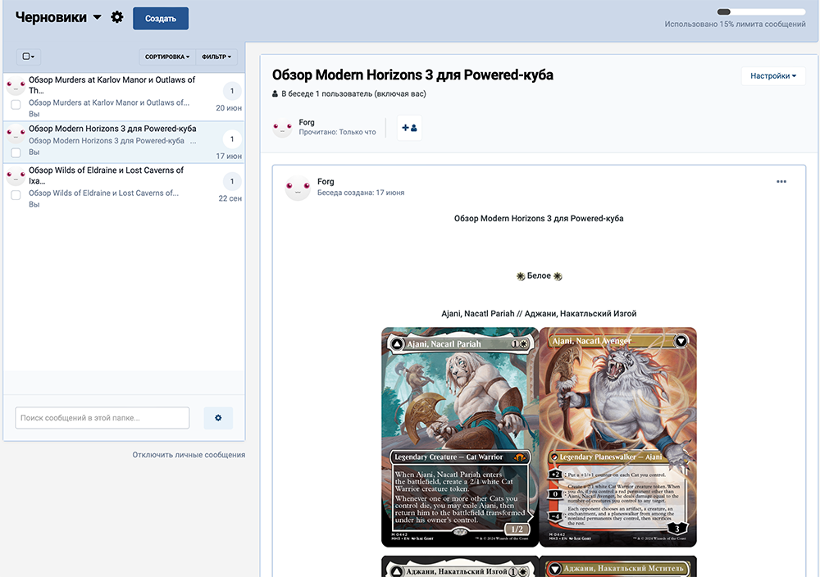Open the select-all checkbox dropdown
Viewport: 820px width, 577px height.
coord(29,57)
